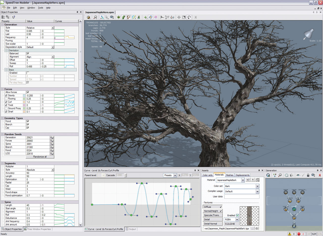Click the reload texture icon beside file path

pyautogui.click(x=257, y=228)
